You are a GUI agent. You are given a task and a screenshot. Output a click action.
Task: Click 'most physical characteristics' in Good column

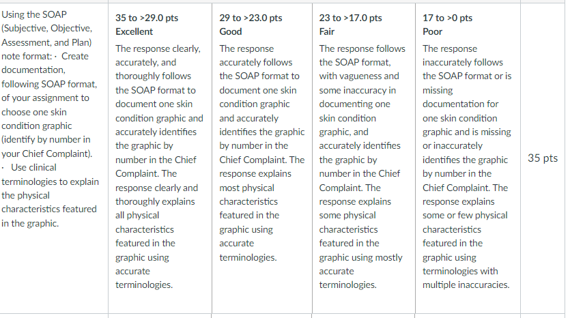click(x=248, y=194)
